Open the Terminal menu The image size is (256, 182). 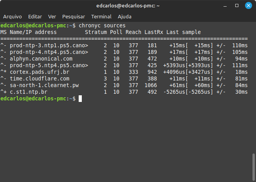101,17
